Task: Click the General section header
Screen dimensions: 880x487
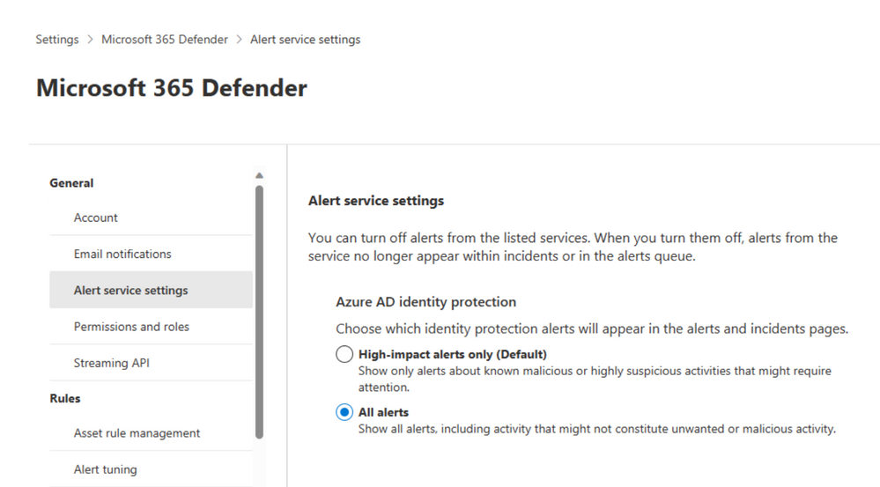Action: coord(71,183)
